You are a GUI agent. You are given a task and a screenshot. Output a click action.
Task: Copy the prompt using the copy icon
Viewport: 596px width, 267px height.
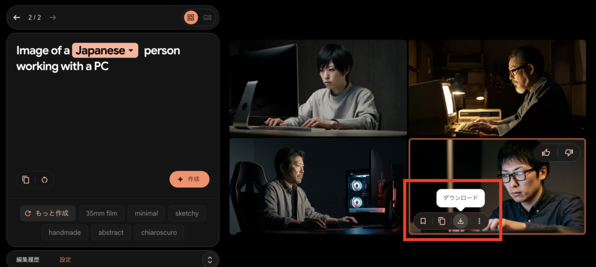pyautogui.click(x=26, y=180)
